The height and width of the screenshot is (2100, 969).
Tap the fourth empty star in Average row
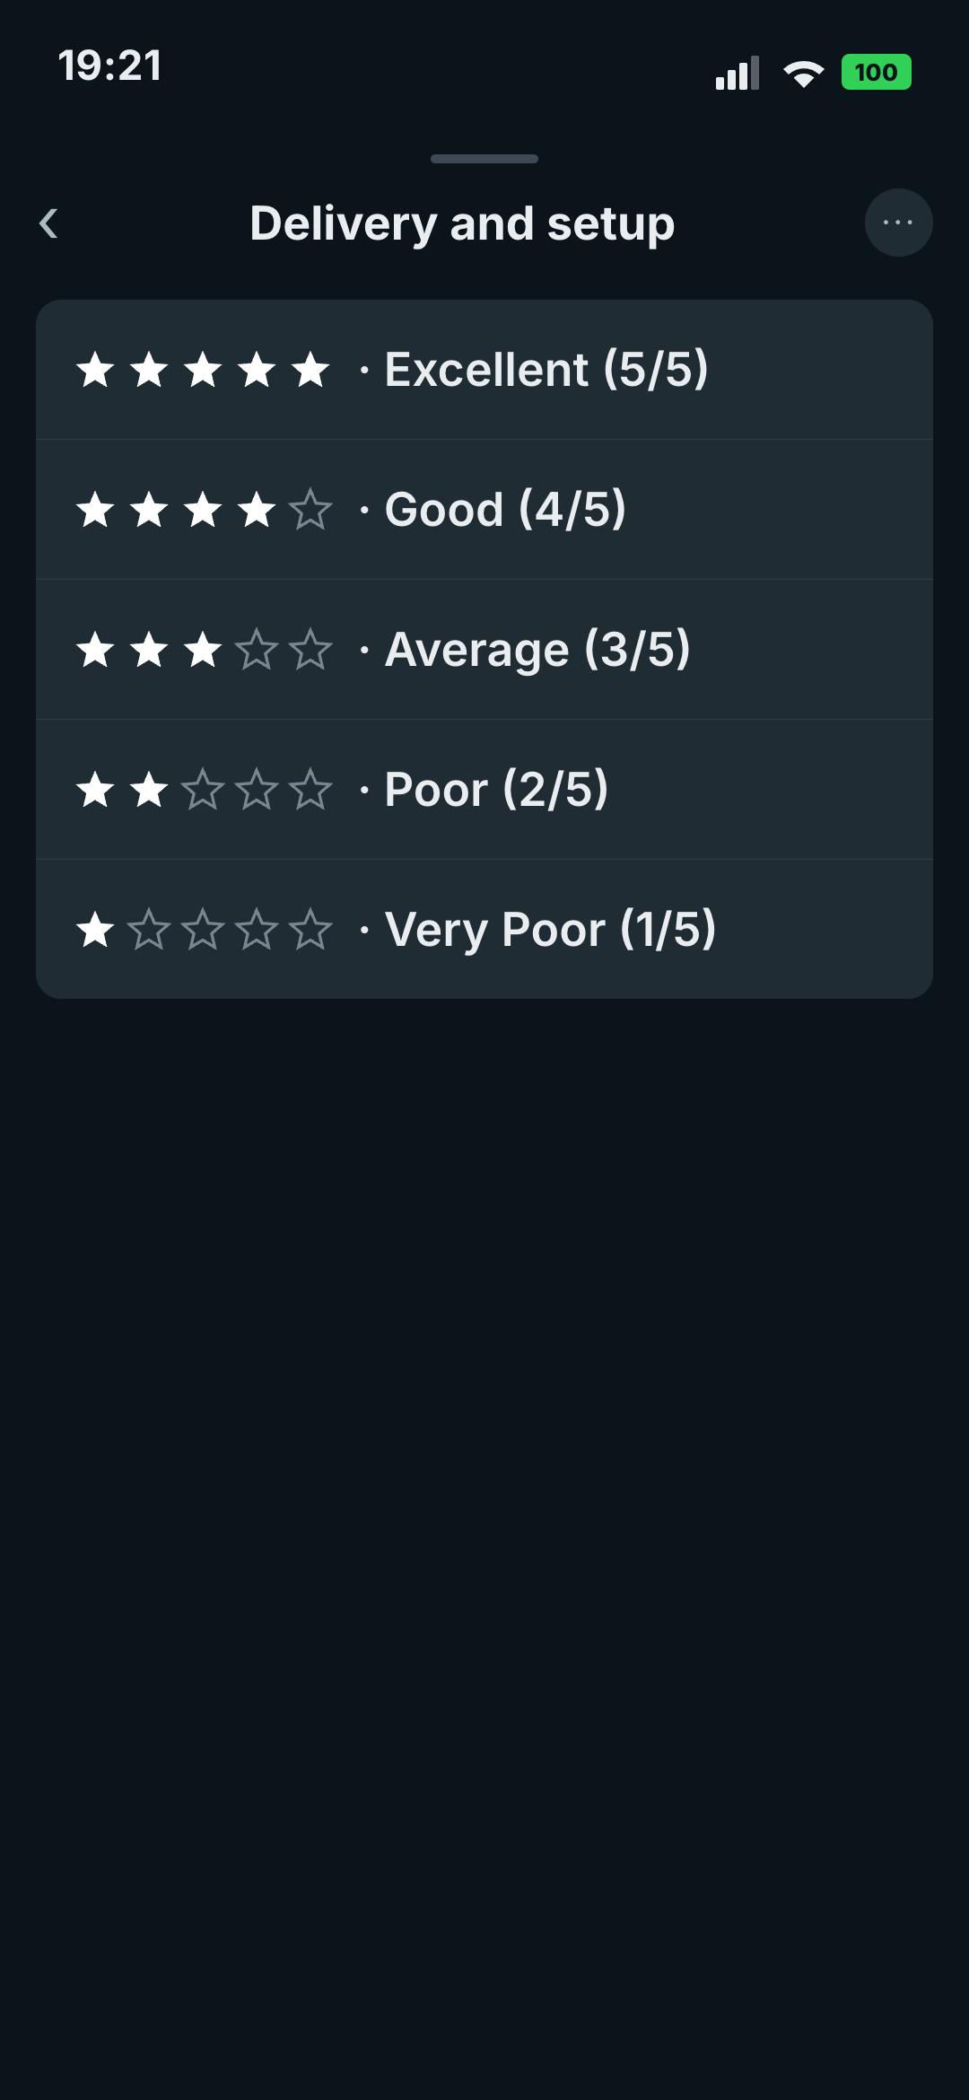pyautogui.click(x=257, y=650)
